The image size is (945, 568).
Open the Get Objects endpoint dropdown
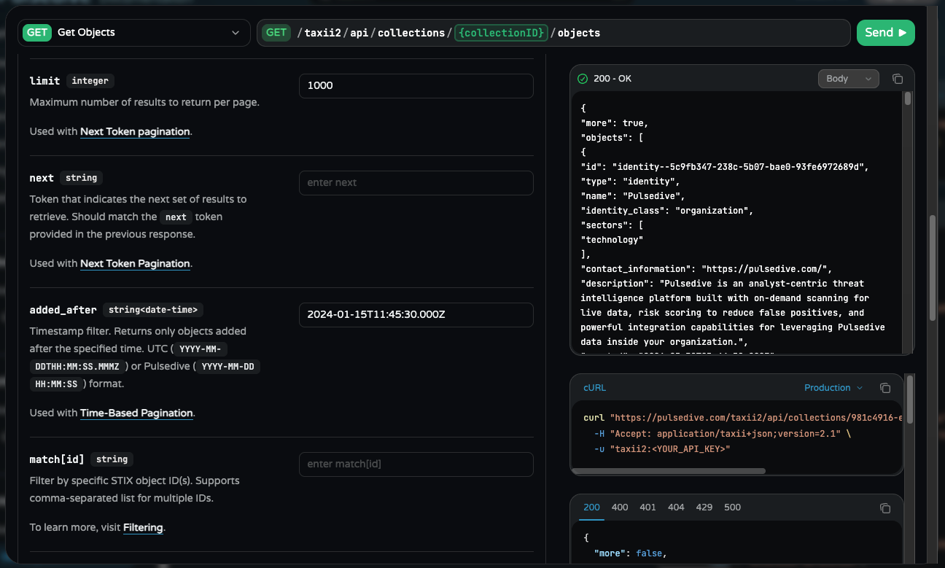134,33
